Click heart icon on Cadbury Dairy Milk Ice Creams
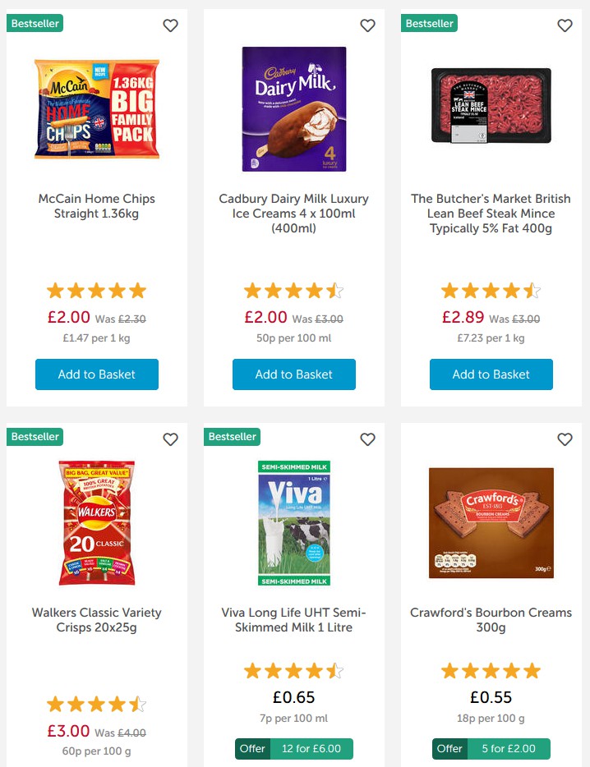 coord(367,25)
